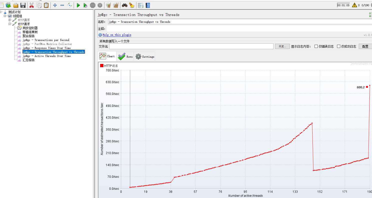Select the enabled black HTTP请求 sampler

(x=24, y=24)
